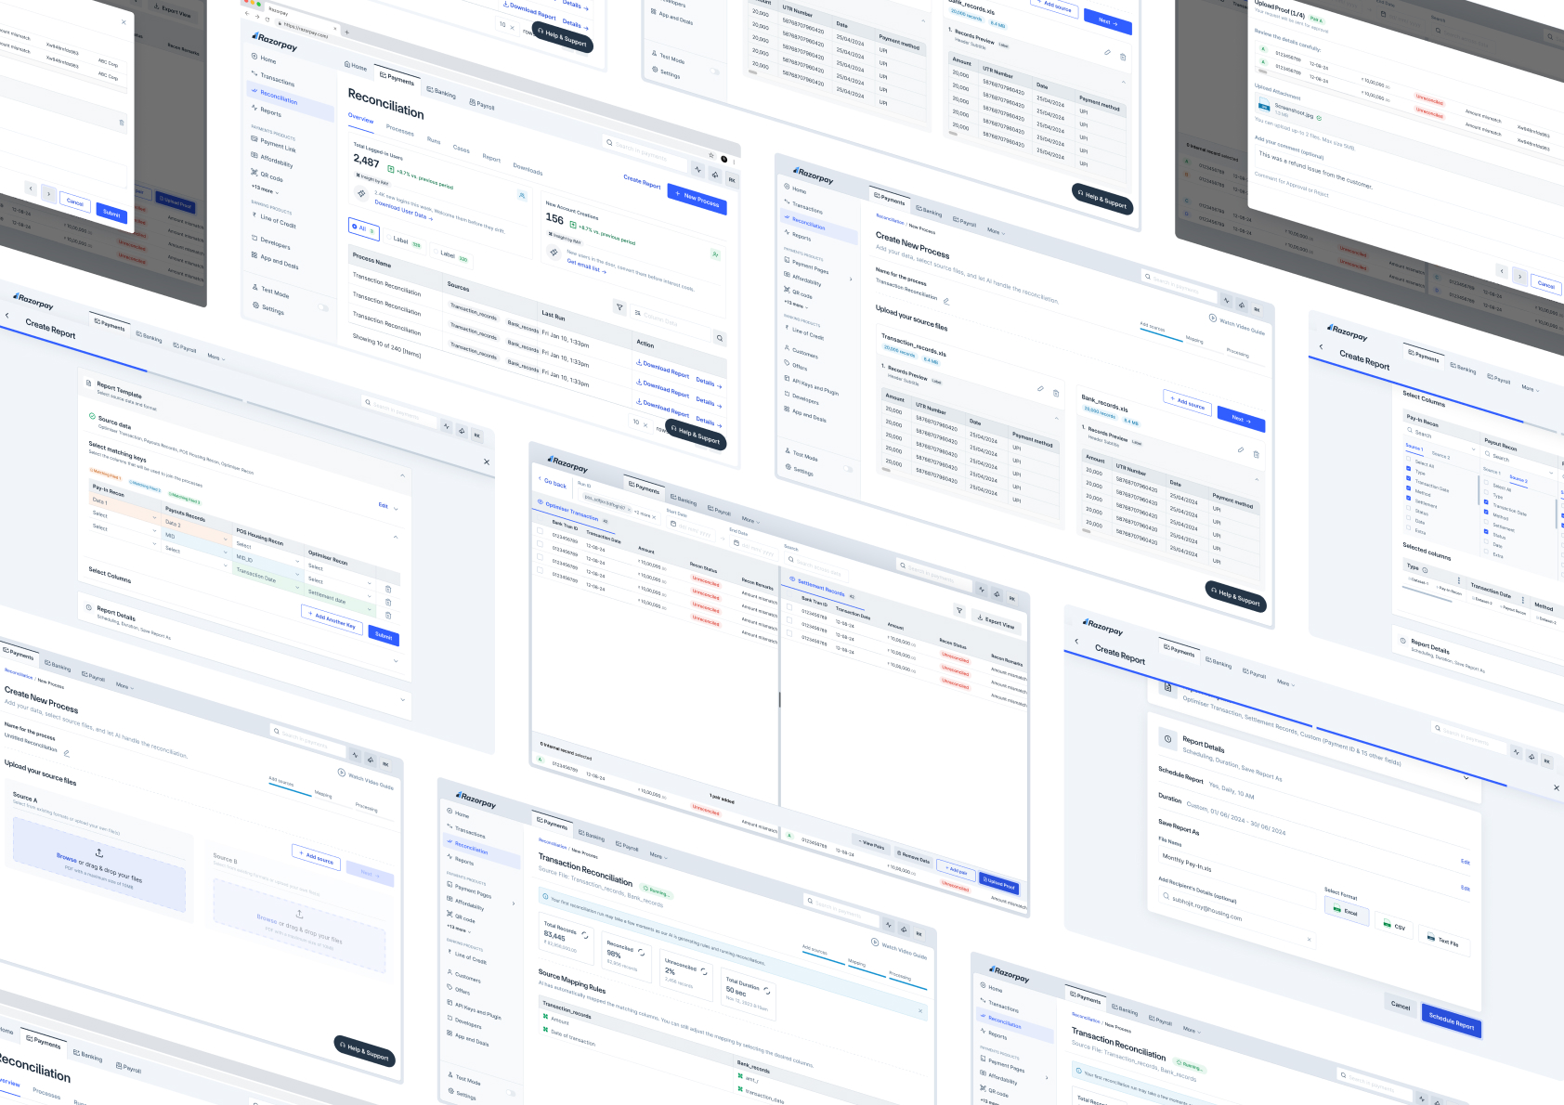Image resolution: width=1564 pixels, height=1105 pixels.
Task: Click the Browse drop zone under Source A
Action: pos(98,866)
